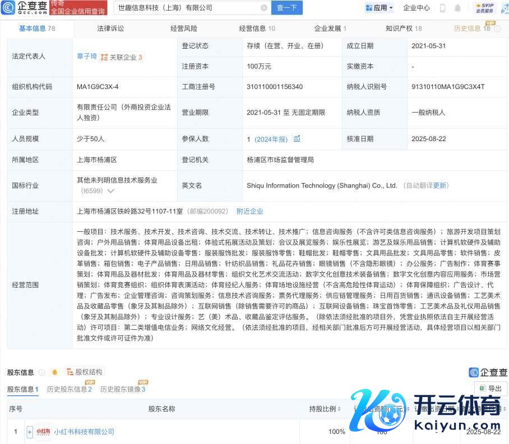509x444 pixels.
Task: Click the company name search input field
Action: [185, 8]
